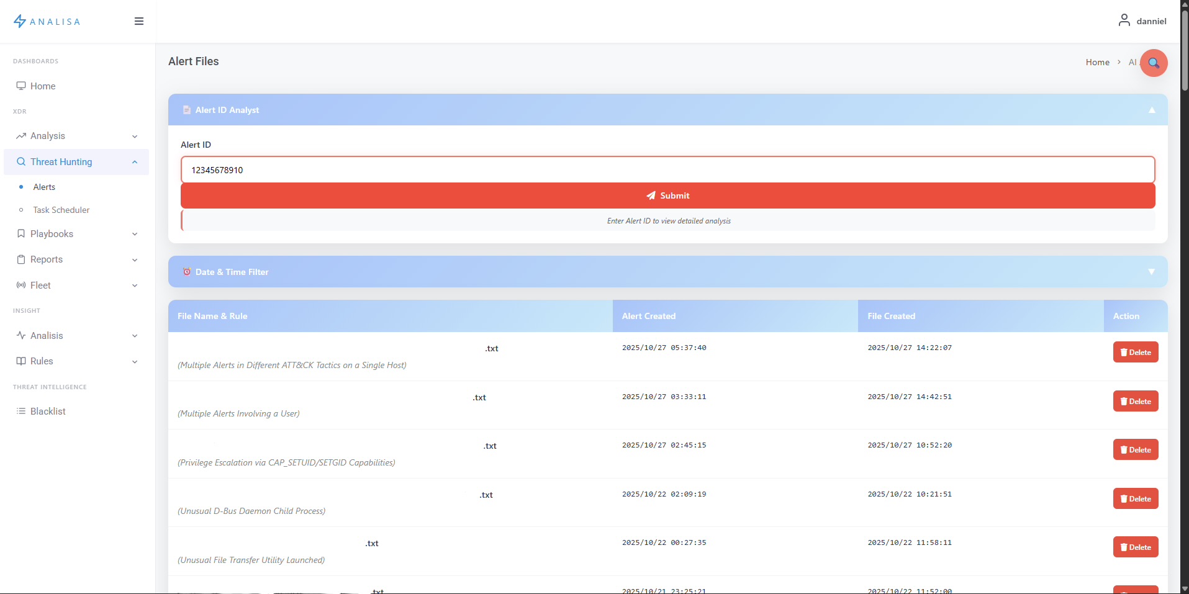Viewport: 1189px width, 594px height.
Task: Click the Submit button for Alert ID
Action: [x=668, y=196]
